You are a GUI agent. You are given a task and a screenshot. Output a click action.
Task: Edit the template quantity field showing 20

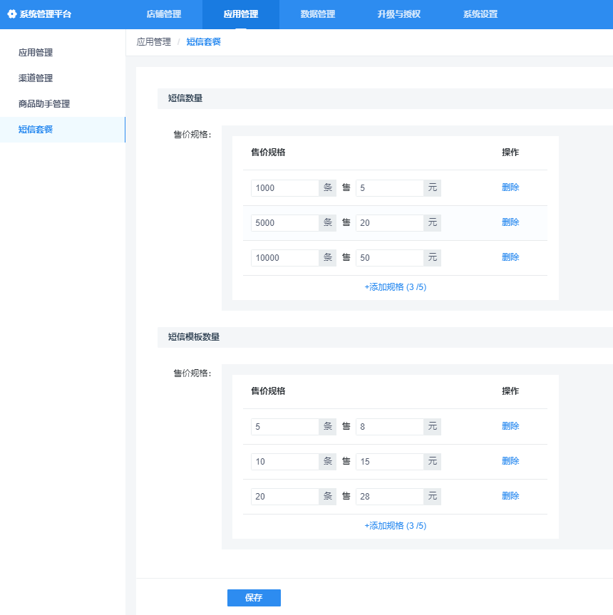coord(284,497)
